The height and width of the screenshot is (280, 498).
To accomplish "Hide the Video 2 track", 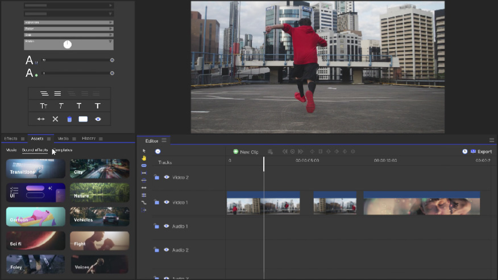I will point(167,177).
